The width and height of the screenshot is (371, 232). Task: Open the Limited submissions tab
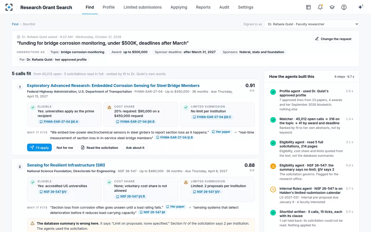143,7
